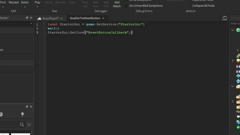The image size is (240, 135).
Task: Select the gray SoundService speaker icon
Action: [238, 112]
